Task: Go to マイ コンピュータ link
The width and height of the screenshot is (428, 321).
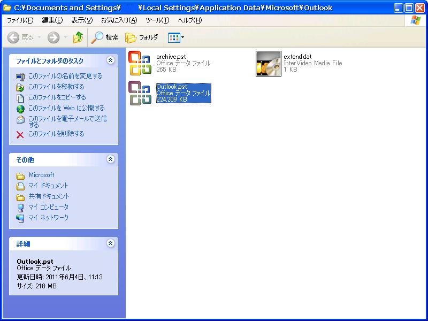Action: (x=49, y=207)
